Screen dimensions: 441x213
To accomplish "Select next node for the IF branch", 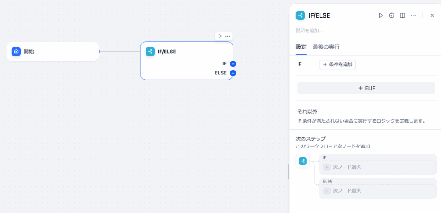I will tap(378, 167).
